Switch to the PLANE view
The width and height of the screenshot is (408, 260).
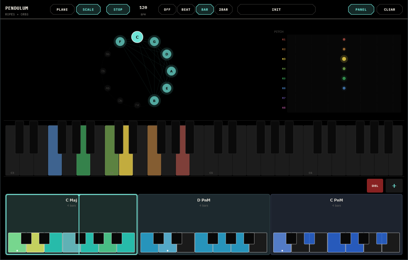62,10
